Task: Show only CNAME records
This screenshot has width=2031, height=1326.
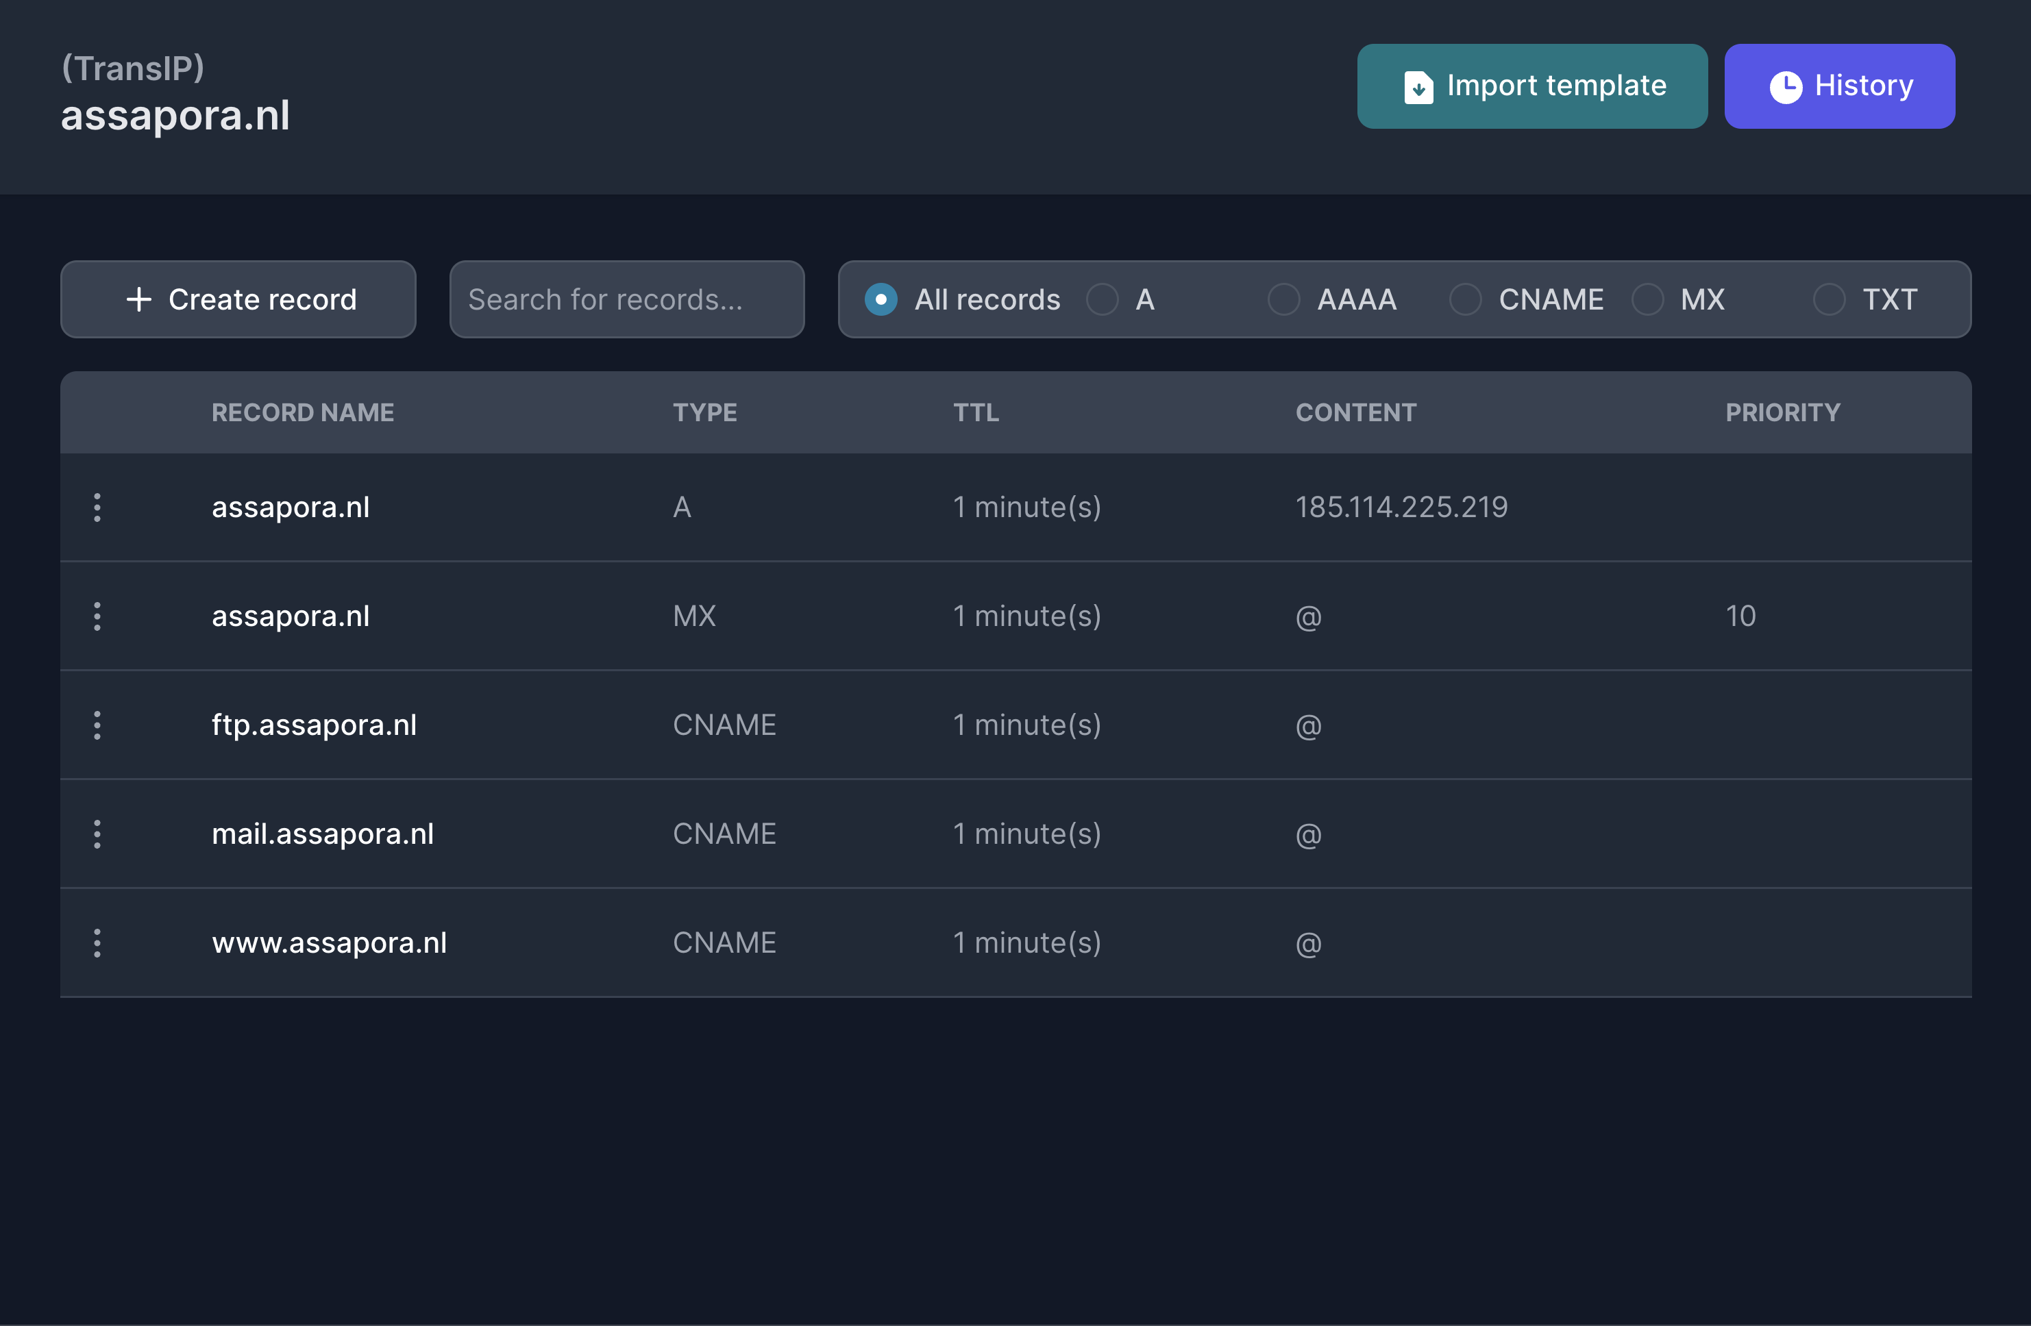Action: click(1465, 299)
